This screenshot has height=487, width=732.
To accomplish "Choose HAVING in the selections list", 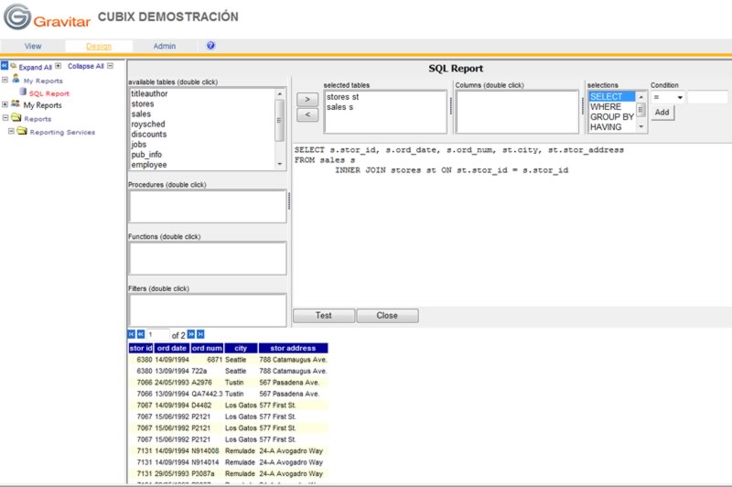I will pyautogui.click(x=611, y=127).
